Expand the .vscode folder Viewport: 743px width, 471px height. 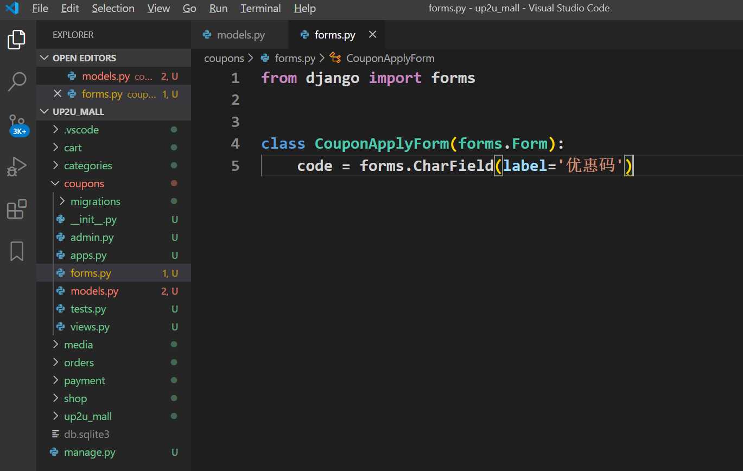point(113,130)
